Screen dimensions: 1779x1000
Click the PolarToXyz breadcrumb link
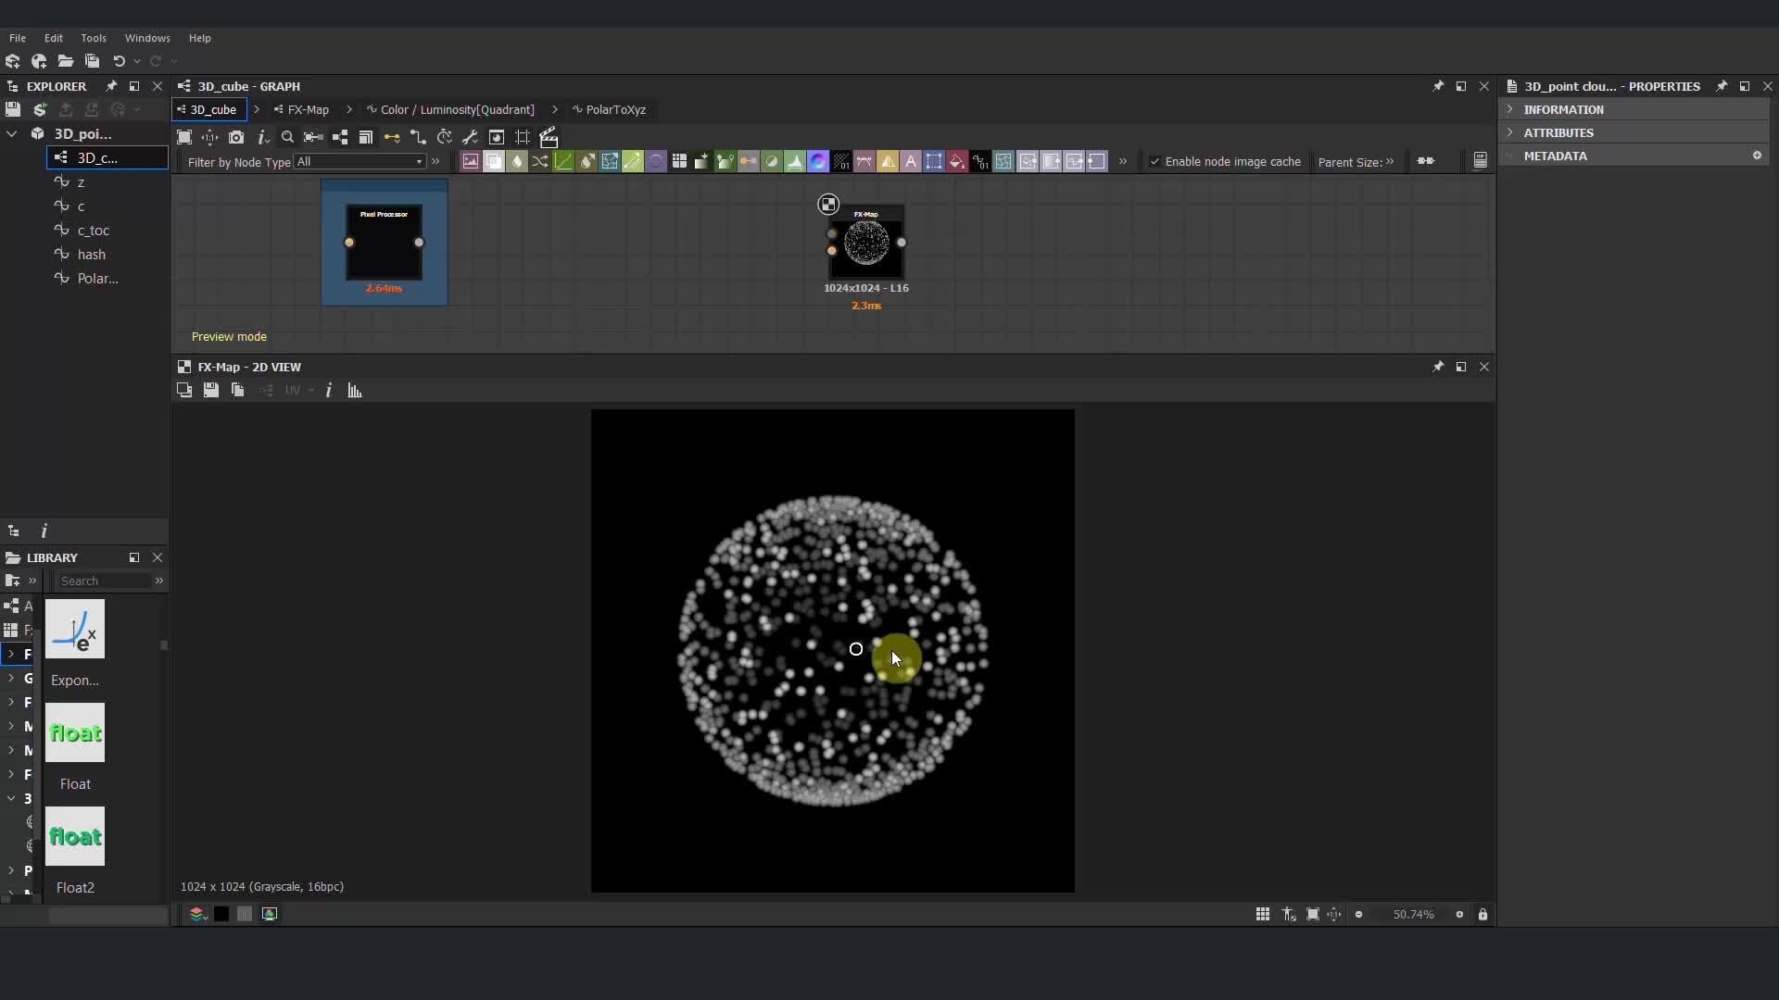(615, 109)
